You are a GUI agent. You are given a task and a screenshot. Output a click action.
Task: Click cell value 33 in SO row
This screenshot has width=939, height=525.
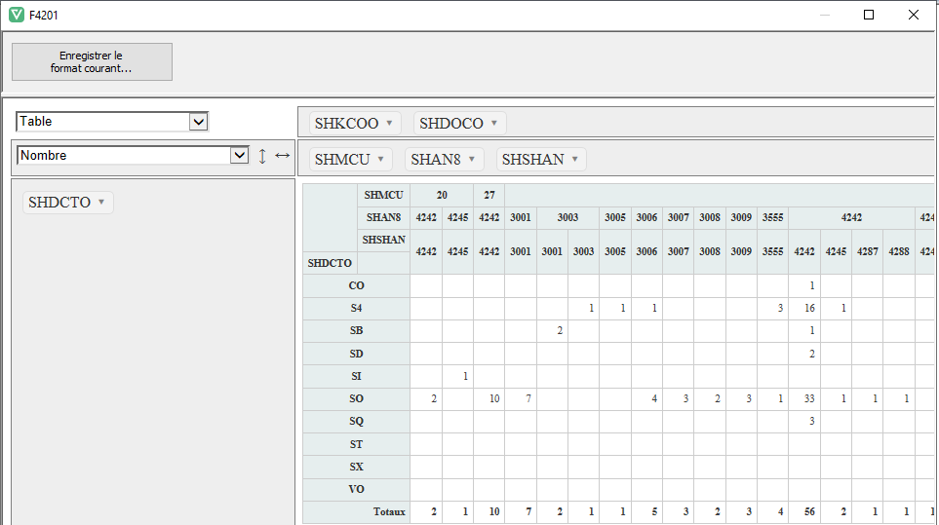[x=804, y=398]
